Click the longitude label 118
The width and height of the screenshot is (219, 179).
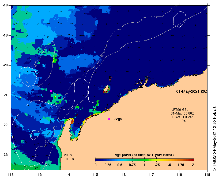(179, 174)
